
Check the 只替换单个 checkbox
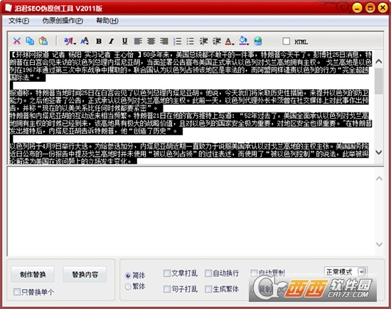[x=17, y=292]
